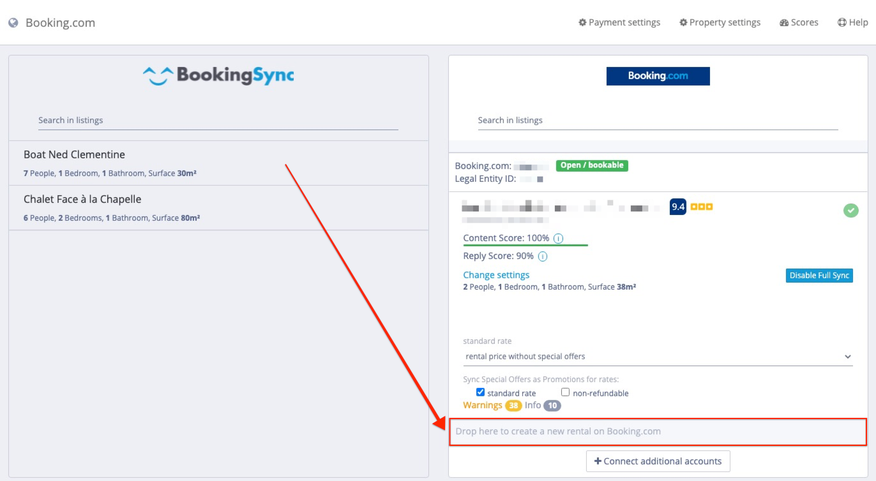Click the Legal Entity ID label
This screenshot has width=876, height=481.
pos(485,179)
